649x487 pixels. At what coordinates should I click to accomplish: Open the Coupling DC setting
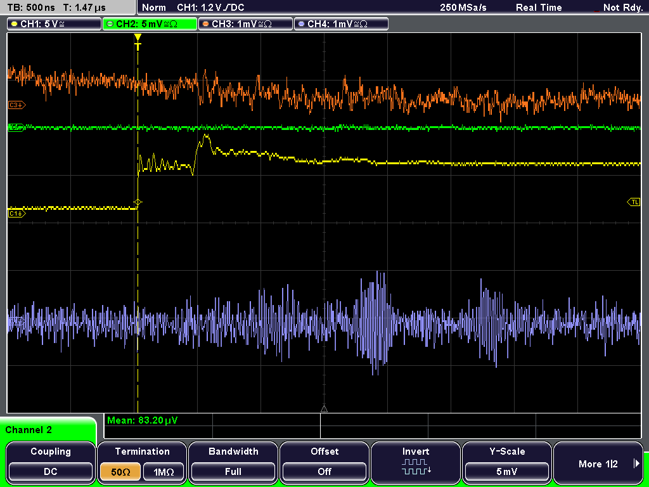tap(51, 462)
